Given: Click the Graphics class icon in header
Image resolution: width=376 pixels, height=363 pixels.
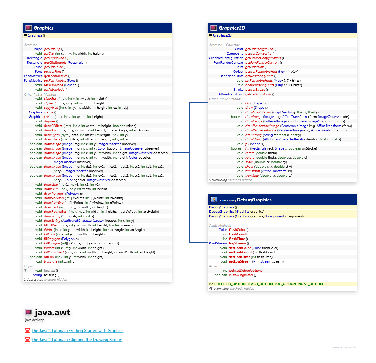Looking at the screenshot, I should click(29, 28).
